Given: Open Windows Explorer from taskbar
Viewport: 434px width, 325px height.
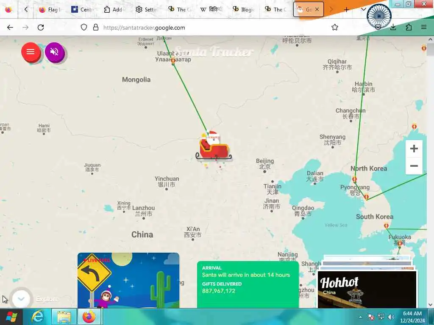Looking at the screenshot, I should point(64,317).
